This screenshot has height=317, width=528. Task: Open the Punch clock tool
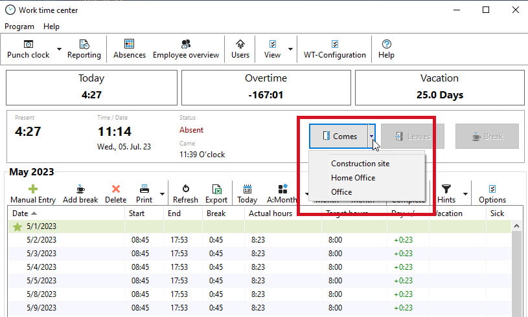point(29,49)
